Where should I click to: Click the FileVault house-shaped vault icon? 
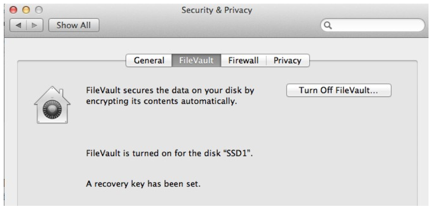coord(52,105)
